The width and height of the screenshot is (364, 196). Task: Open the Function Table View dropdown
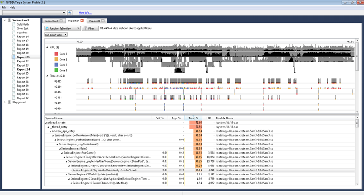click(x=62, y=28)
